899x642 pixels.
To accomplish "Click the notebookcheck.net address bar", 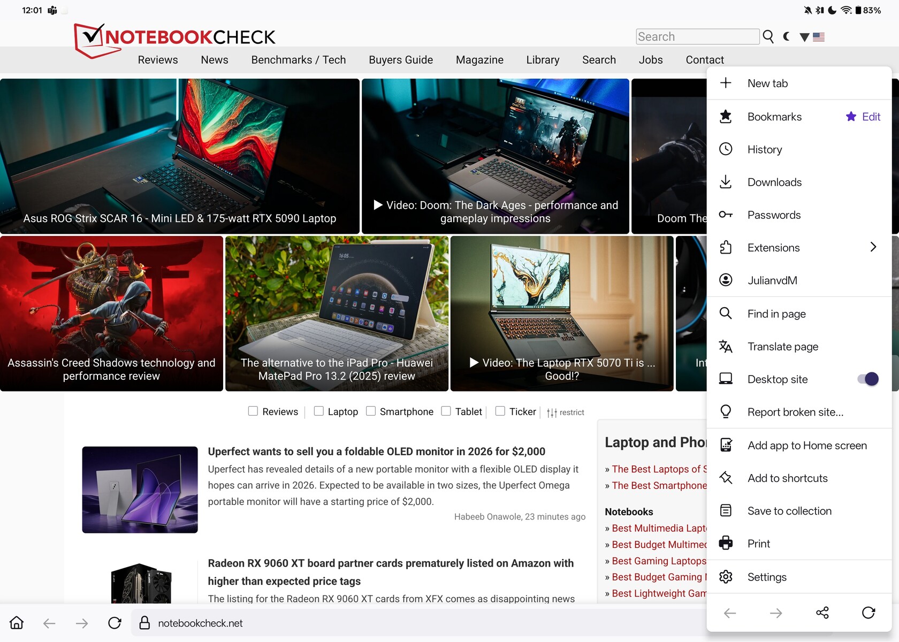I will [x=417, y=623].
